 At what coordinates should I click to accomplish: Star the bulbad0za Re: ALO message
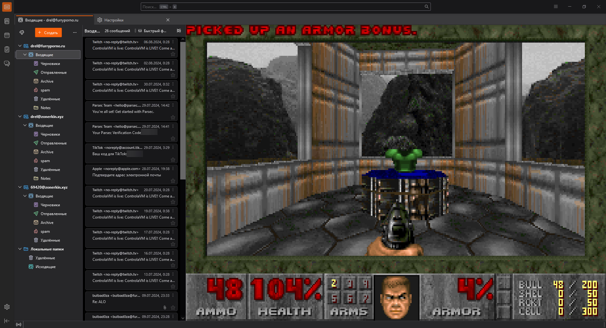(173, 307)
